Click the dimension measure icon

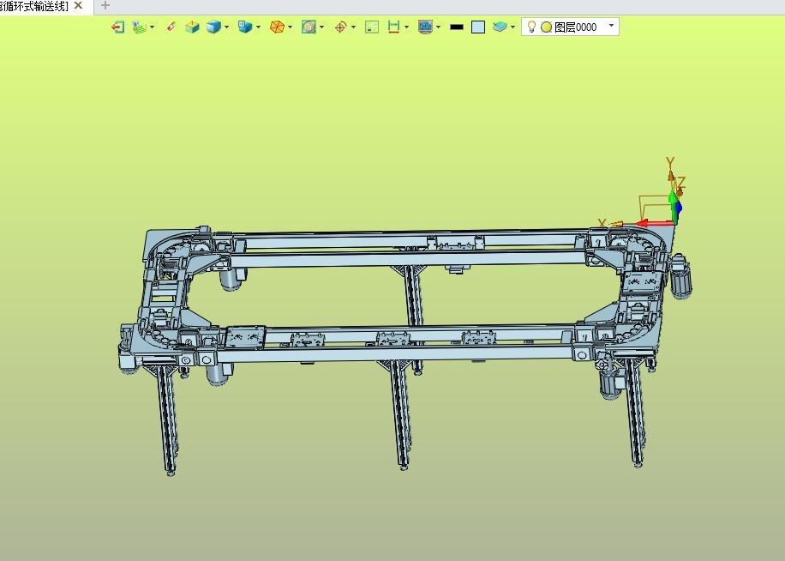point(394,27)
